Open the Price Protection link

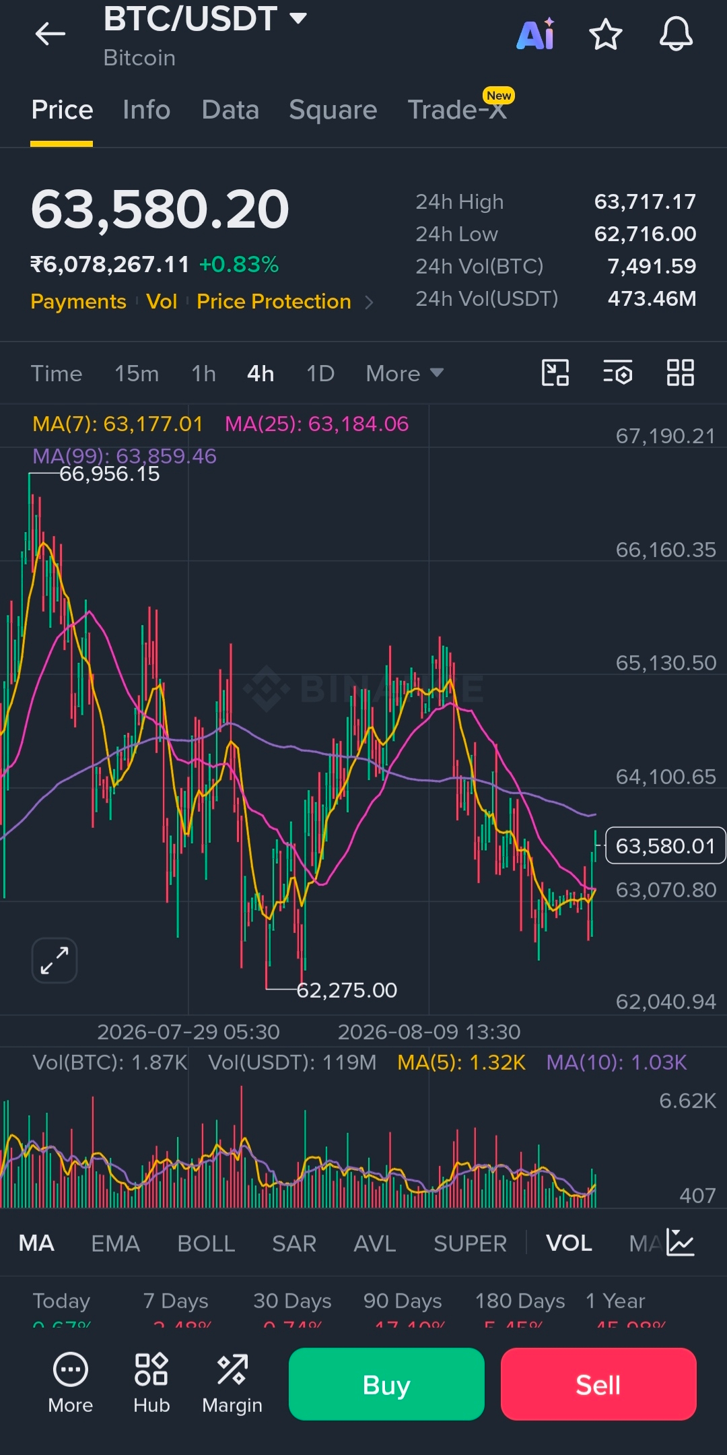click(274, 301)
